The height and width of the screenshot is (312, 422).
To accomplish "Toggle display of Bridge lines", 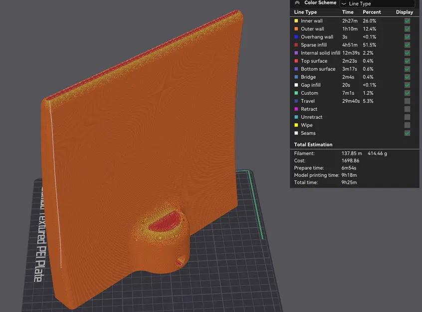I will pos(407,77).
